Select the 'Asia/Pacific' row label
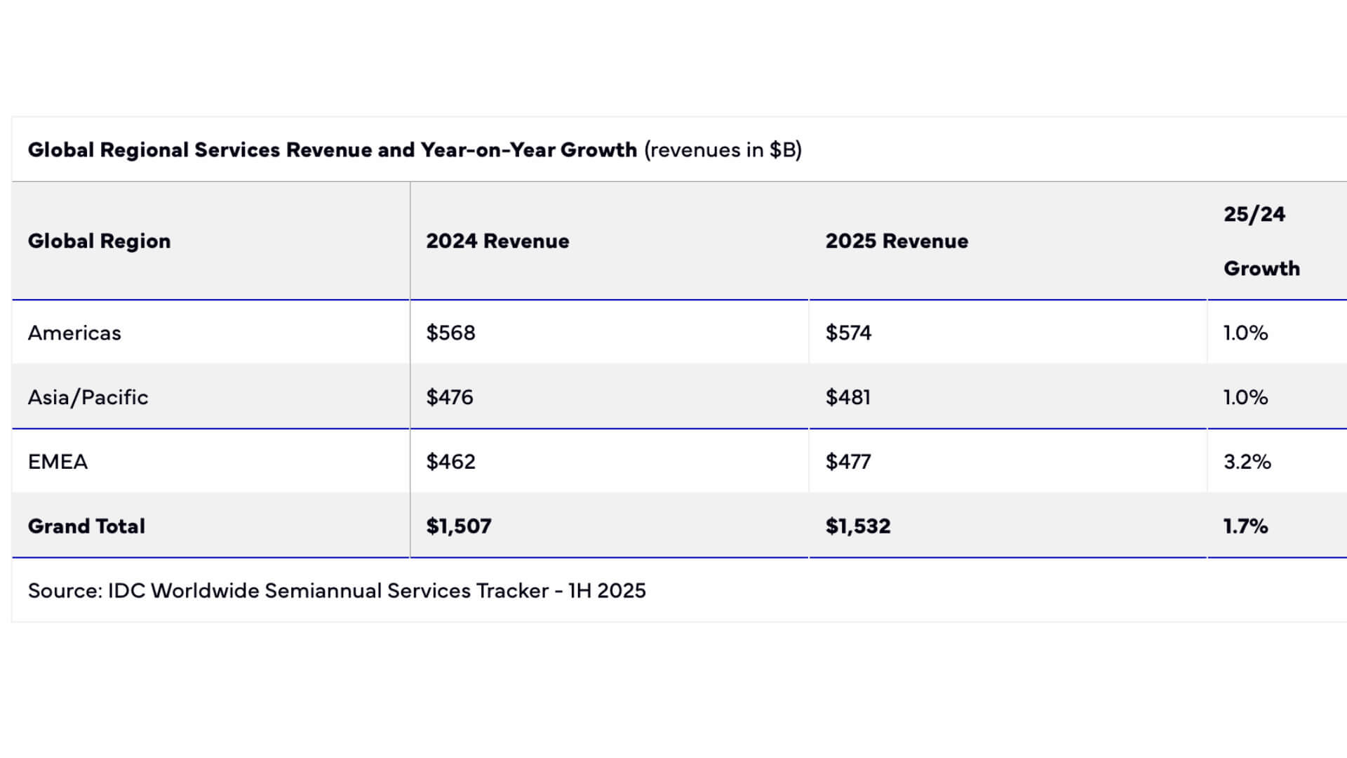 pyautogui.click(x=88, y=397)
